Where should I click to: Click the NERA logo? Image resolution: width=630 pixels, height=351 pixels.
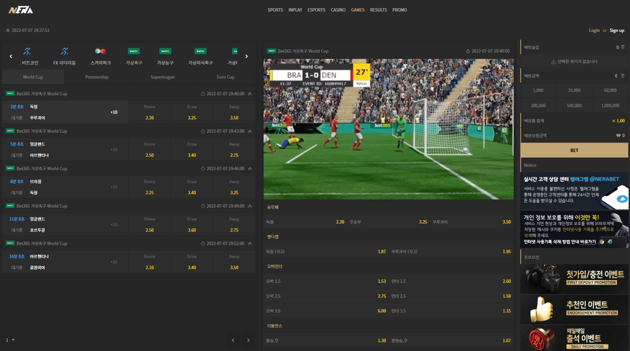pyautogui.click(x=21, y=10)
